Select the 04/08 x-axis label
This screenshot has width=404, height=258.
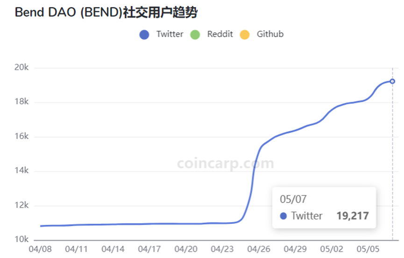pyautogui.click(x=40, y=249)
